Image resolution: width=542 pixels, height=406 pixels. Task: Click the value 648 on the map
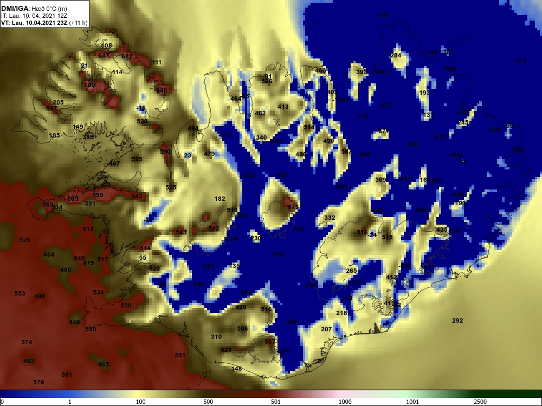[x=162, y=91]
